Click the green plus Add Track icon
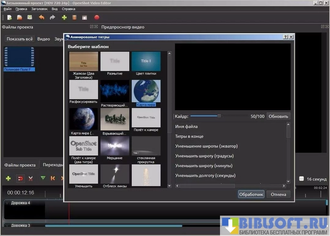Screen dimensions: 330x236 [x=8, y=178]
